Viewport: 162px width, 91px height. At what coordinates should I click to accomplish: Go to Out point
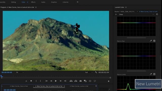point(65,81)
